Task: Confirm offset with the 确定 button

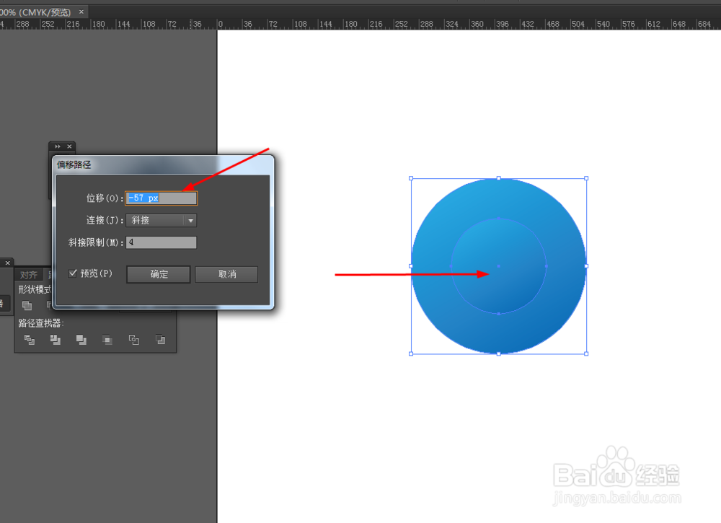Action: coord(159,274)
